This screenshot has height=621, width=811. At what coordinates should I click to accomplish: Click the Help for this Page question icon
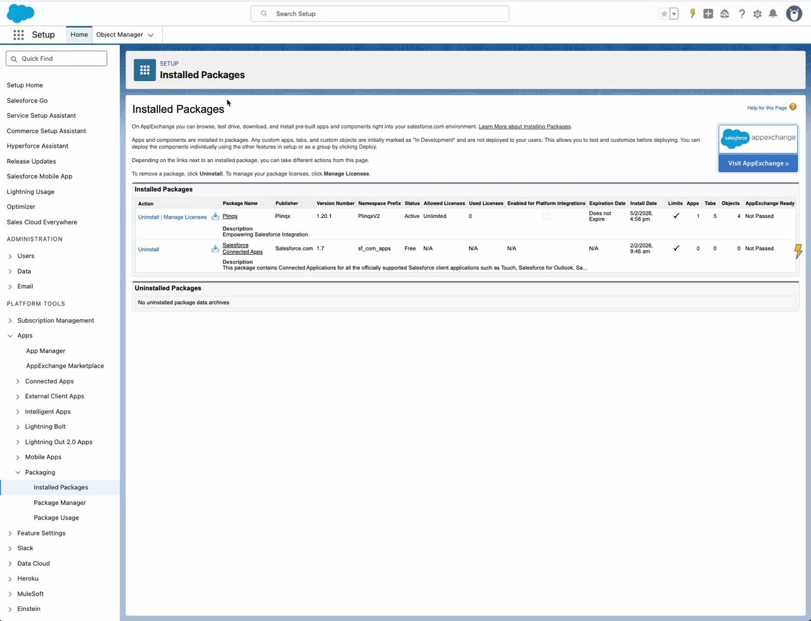(x=793, y=107)
